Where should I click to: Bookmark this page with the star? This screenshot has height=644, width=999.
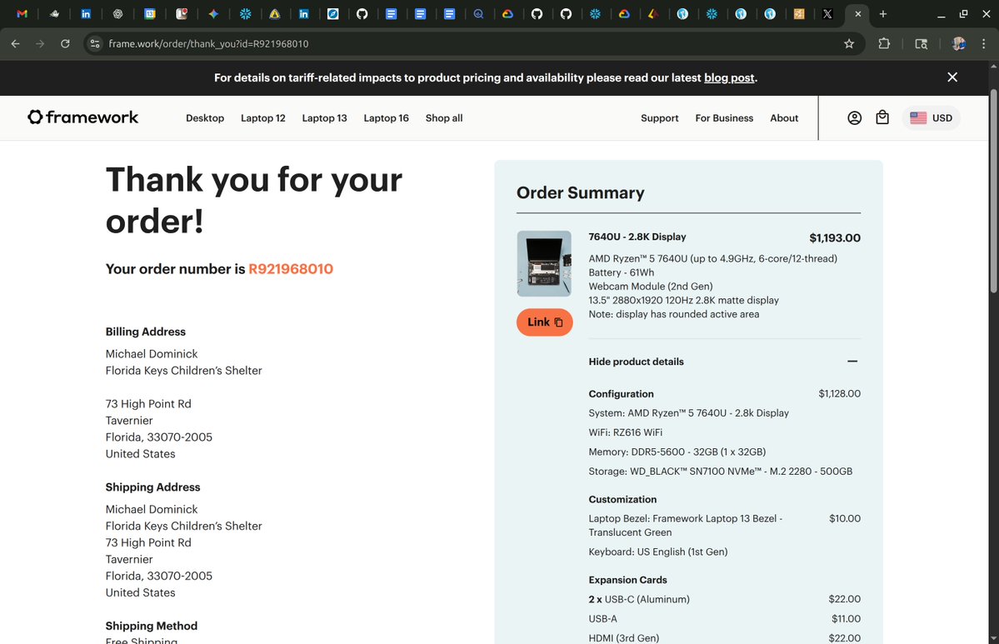tap(849, 44)
